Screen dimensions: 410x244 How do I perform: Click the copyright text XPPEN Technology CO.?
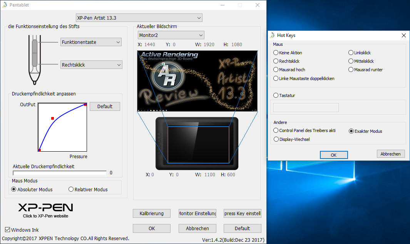(65, 238)
